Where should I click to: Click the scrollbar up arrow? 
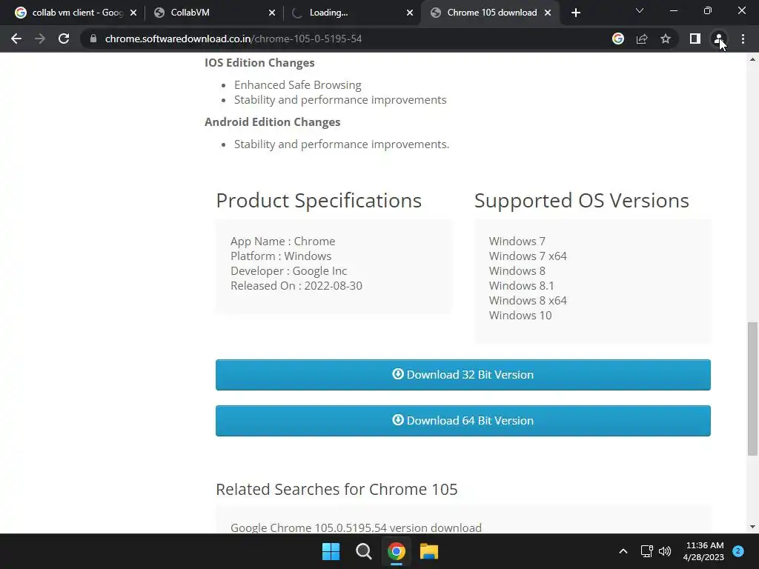(x=752, y=59)
